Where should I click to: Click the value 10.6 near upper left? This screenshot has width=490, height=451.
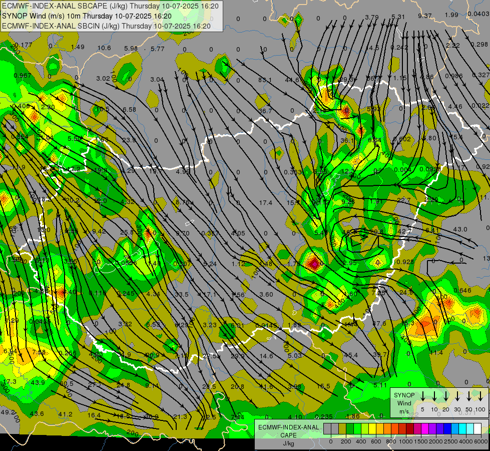click(x=104, y=48)
